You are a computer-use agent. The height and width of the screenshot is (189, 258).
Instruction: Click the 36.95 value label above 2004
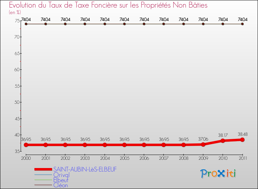point(105,140)
